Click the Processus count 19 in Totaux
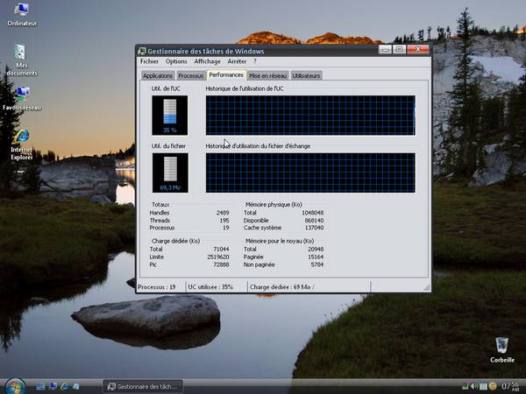 click(x=226, y=228)
